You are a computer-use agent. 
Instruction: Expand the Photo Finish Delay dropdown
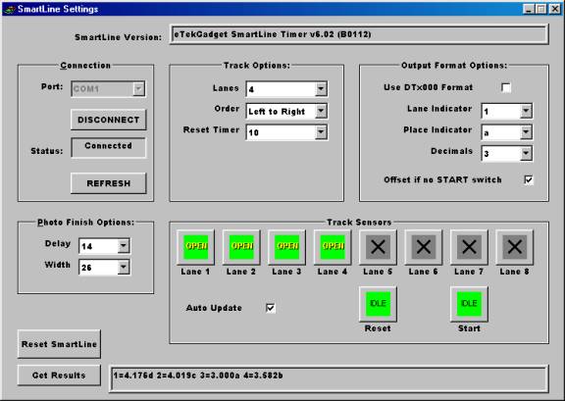coord(124,246)
